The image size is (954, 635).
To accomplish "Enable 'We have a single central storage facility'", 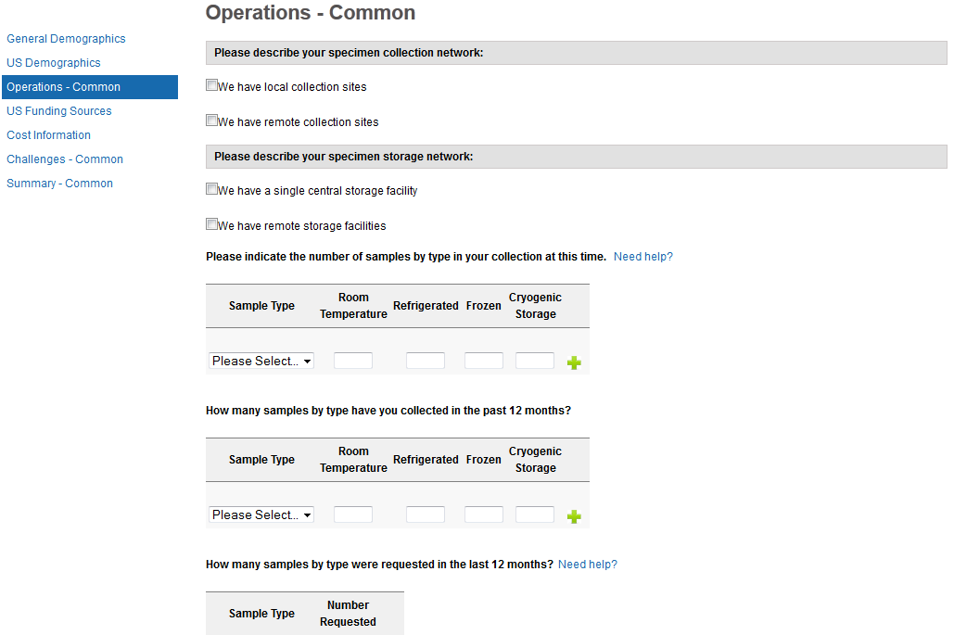I will (x=212, y=190).
